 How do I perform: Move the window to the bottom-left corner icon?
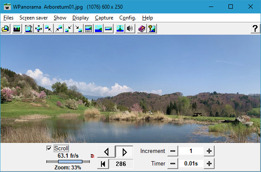point(69,29)
